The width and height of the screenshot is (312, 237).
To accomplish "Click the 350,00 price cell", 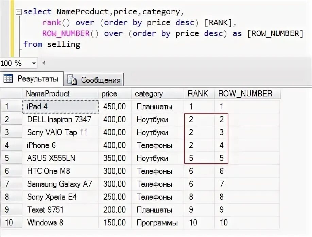I will 115,158.
